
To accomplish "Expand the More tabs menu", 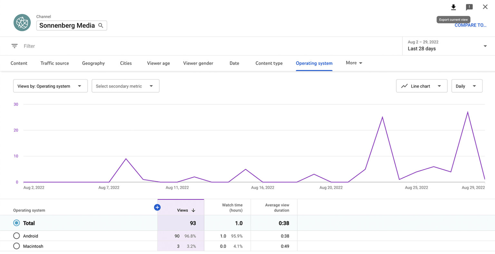I will click(x=354, y=63).
